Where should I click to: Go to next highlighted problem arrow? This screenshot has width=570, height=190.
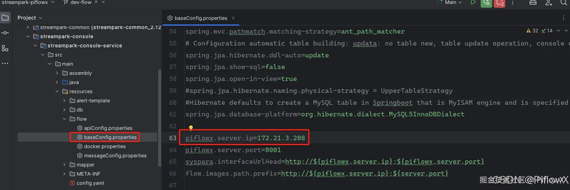pos(566,31)
